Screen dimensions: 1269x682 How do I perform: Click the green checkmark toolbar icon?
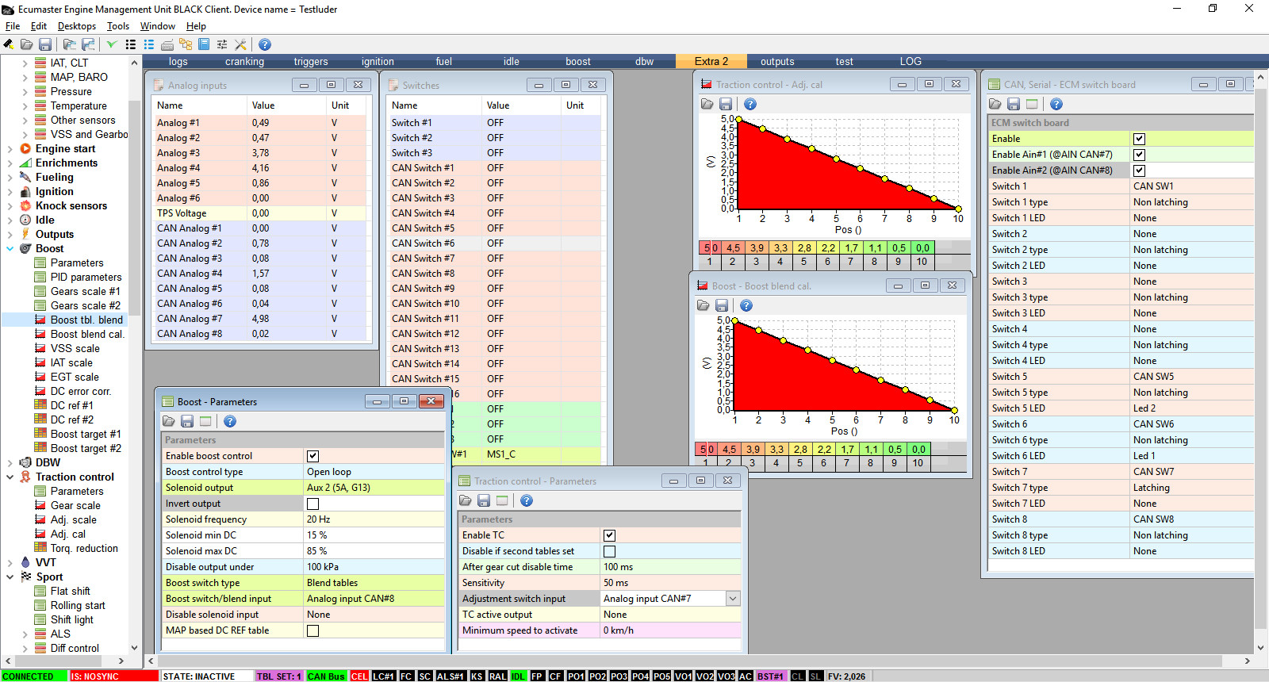[x=112, y=44]
